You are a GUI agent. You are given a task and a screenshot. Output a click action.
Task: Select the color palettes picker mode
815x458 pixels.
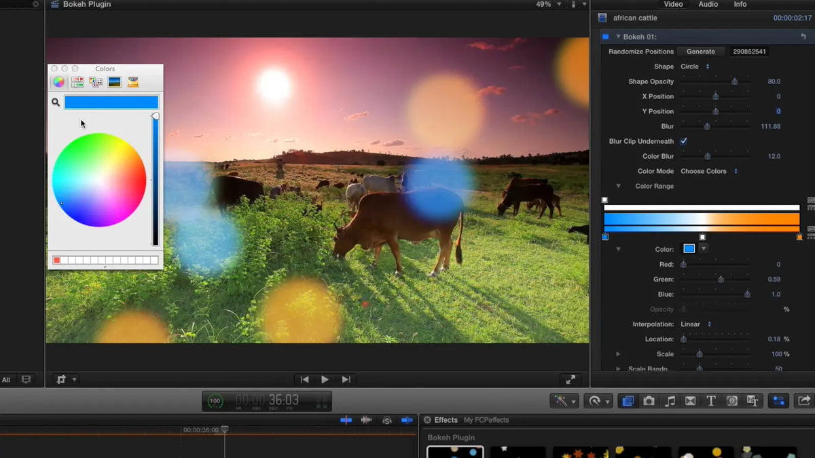tap(96, 82)
